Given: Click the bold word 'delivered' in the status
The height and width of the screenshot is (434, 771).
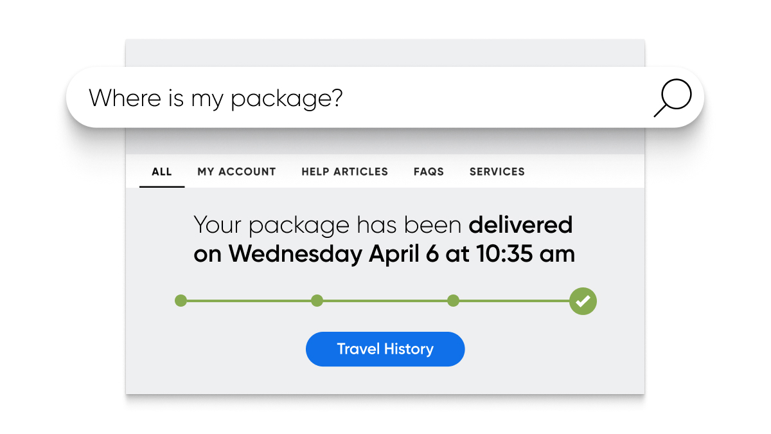Looking at the screenshot, I should [x=521, y=225].
